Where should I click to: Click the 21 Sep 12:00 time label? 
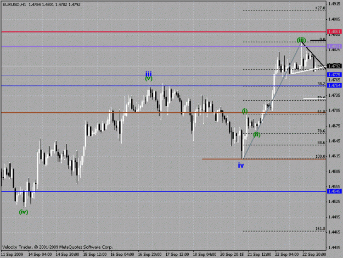coord(260,254)
